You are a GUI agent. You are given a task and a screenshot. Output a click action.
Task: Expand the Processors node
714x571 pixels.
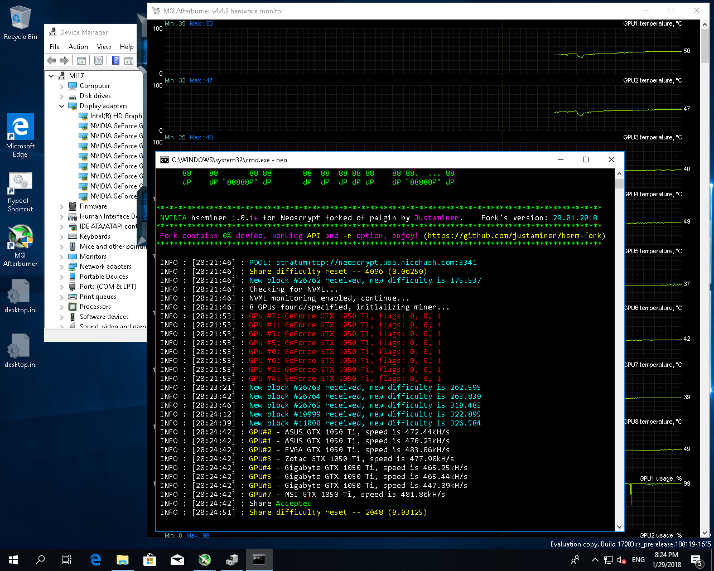(x=61, y=307)
